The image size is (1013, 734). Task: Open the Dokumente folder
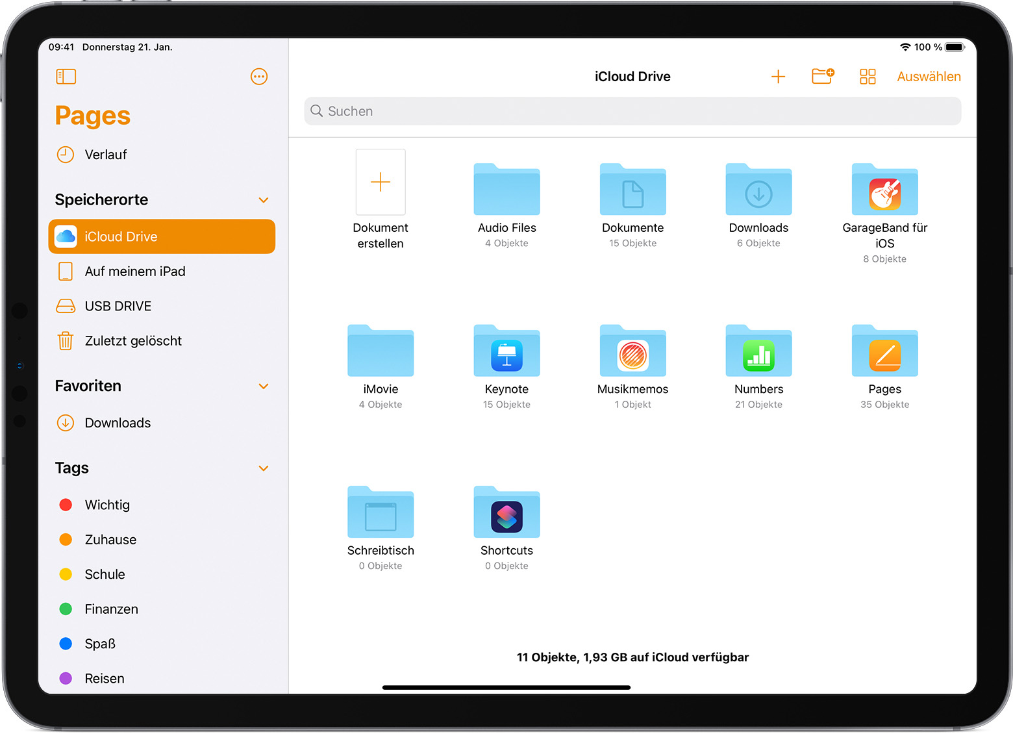pyautogui.click(x=633, y=207)
